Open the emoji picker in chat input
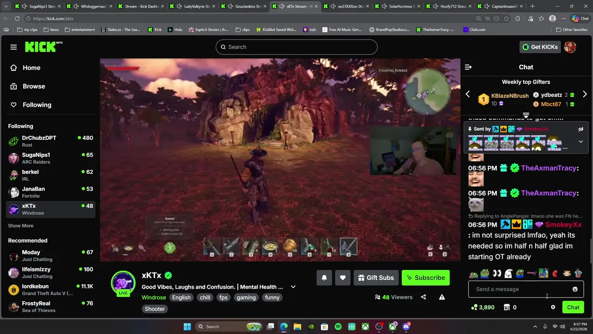 click(575, 289)
